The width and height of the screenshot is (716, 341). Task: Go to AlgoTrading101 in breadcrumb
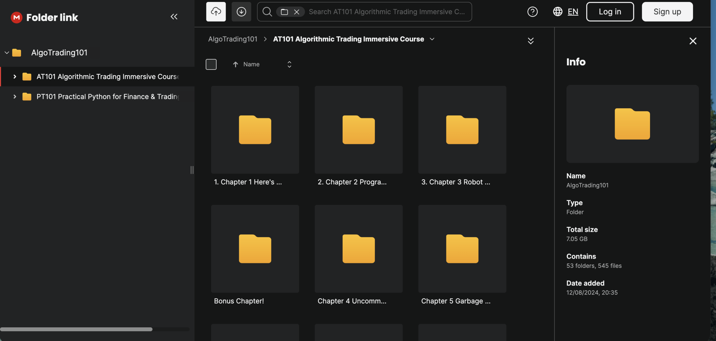[232, 39]
